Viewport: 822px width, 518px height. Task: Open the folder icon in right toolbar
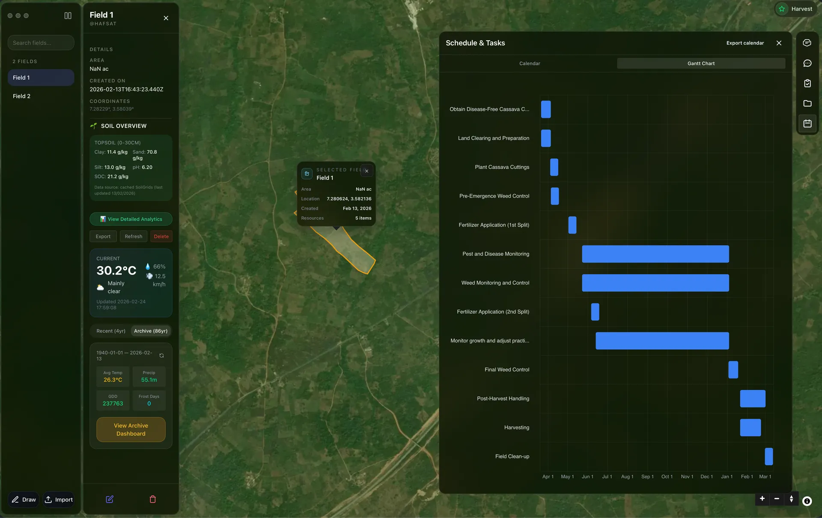(807, 103)
